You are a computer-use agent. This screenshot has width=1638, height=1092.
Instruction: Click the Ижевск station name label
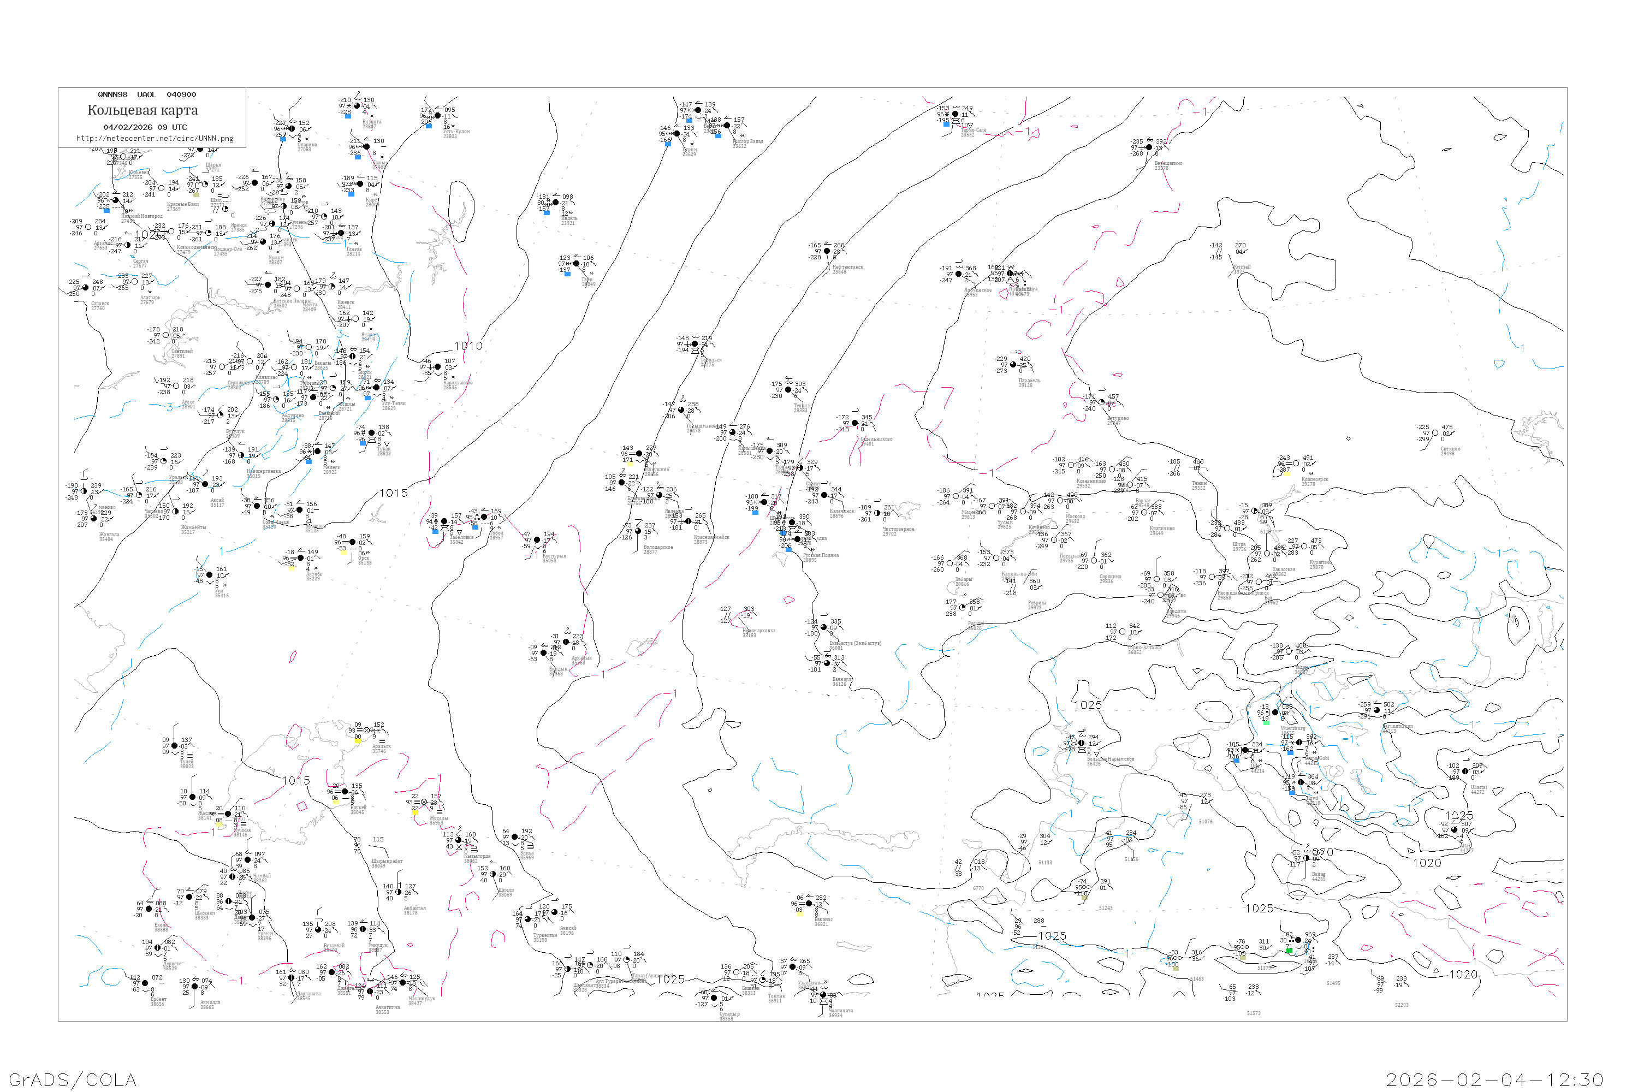(346, 302)
